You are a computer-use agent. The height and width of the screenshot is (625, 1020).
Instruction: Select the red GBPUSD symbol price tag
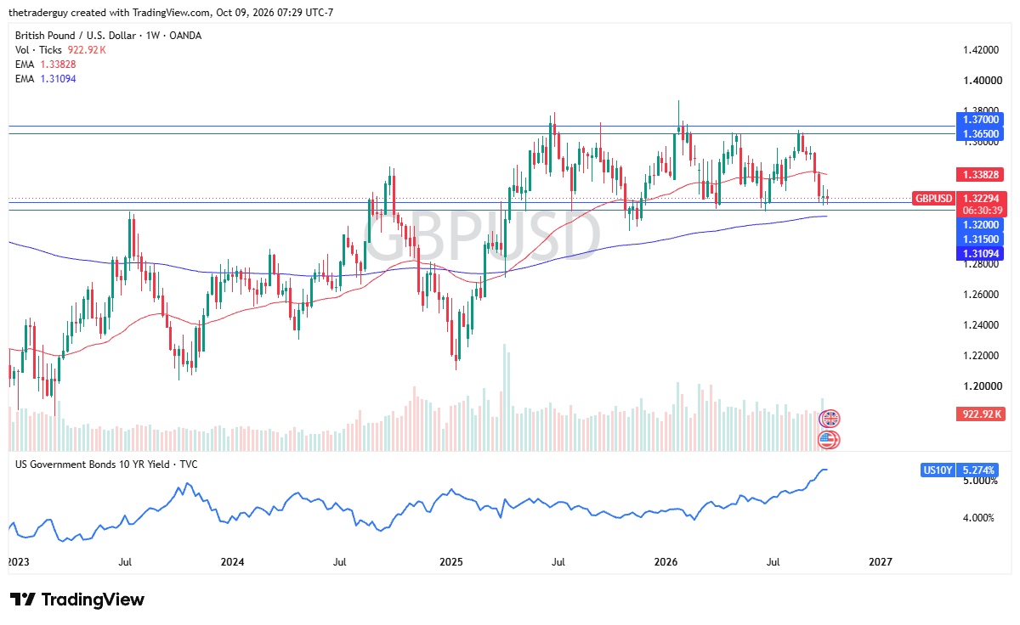(x=933, y=198)
